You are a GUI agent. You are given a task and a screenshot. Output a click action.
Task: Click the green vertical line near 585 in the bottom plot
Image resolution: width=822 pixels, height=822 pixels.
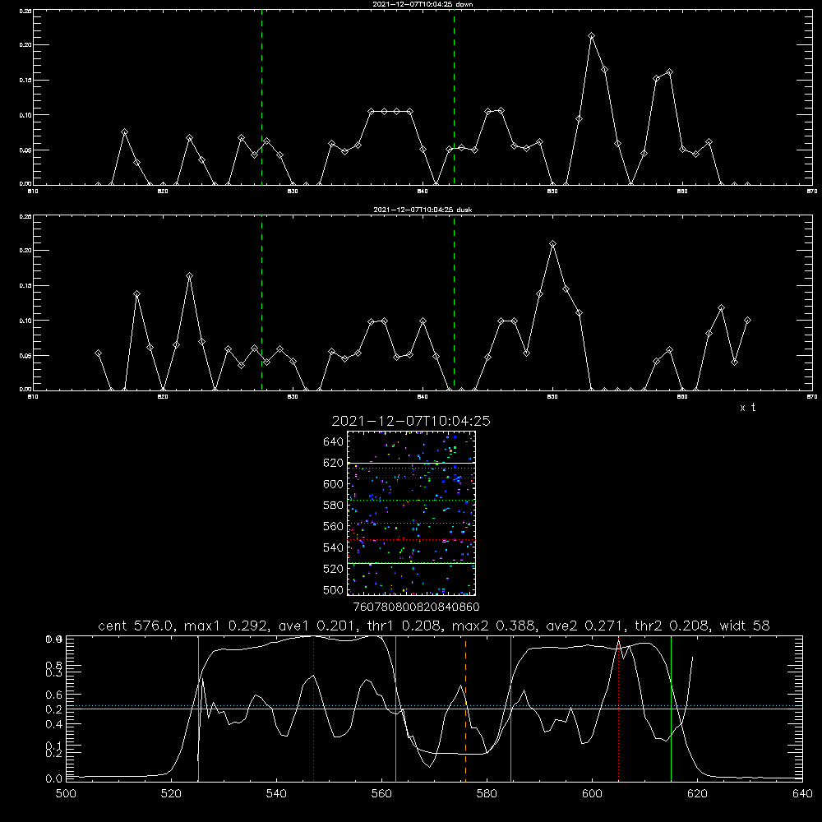[510, 708]
